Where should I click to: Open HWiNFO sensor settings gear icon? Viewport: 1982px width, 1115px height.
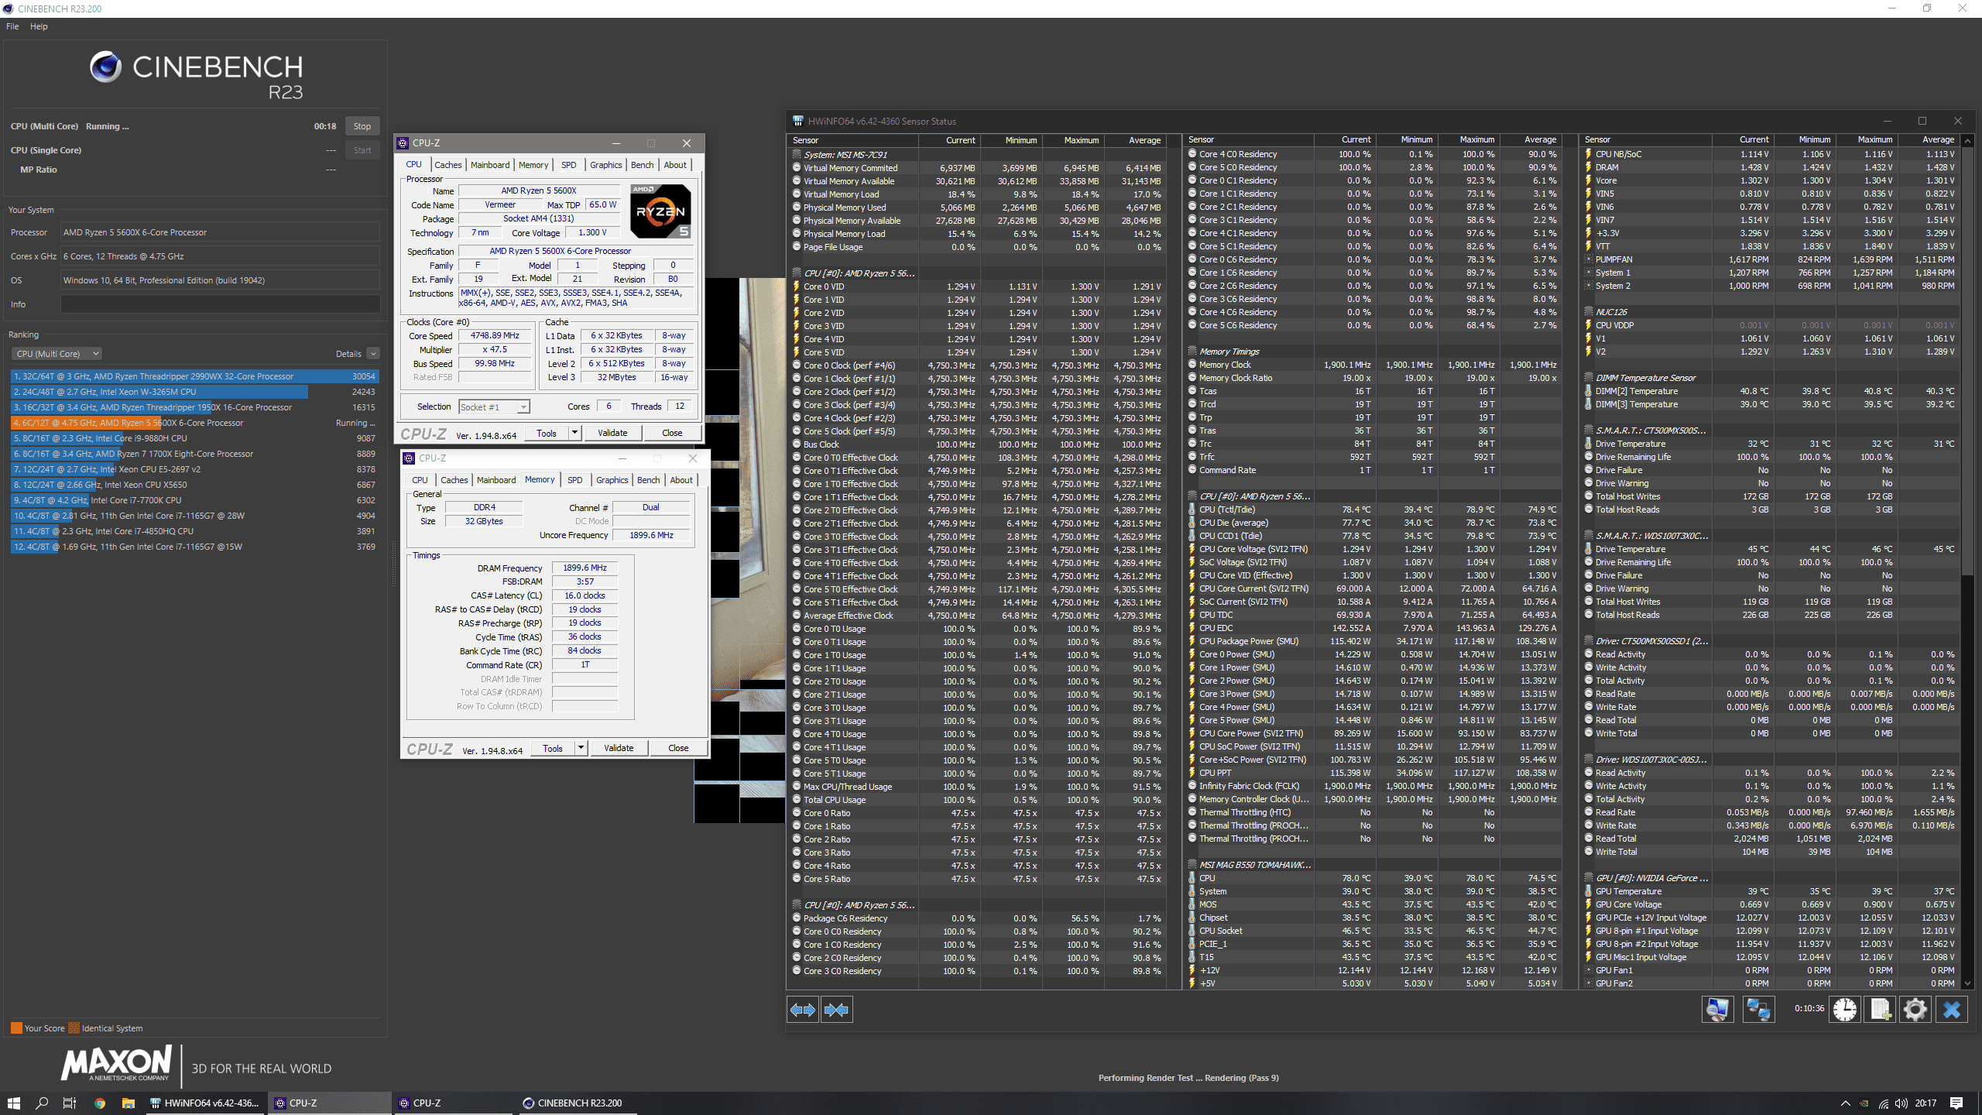1915,1010
